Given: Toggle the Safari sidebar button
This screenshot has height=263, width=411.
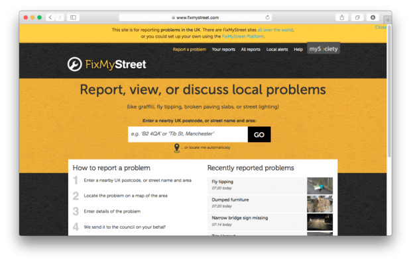Looking at the screenshot, I should click(x=73, y=17).
